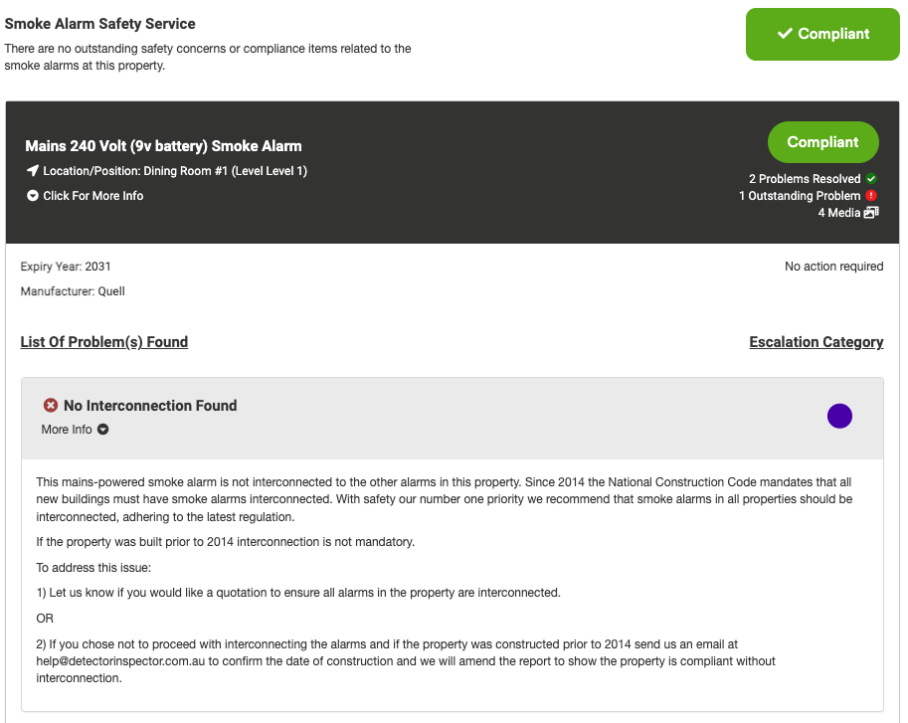This screenshot has width=908, height=723.
Task: Click the 2 Problems Resolved entry
Action: [x=806, y=179]
